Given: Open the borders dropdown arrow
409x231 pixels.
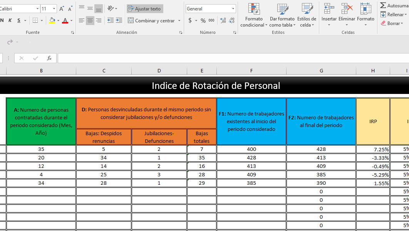Looking at the screenshot, I should pos(42,20).
